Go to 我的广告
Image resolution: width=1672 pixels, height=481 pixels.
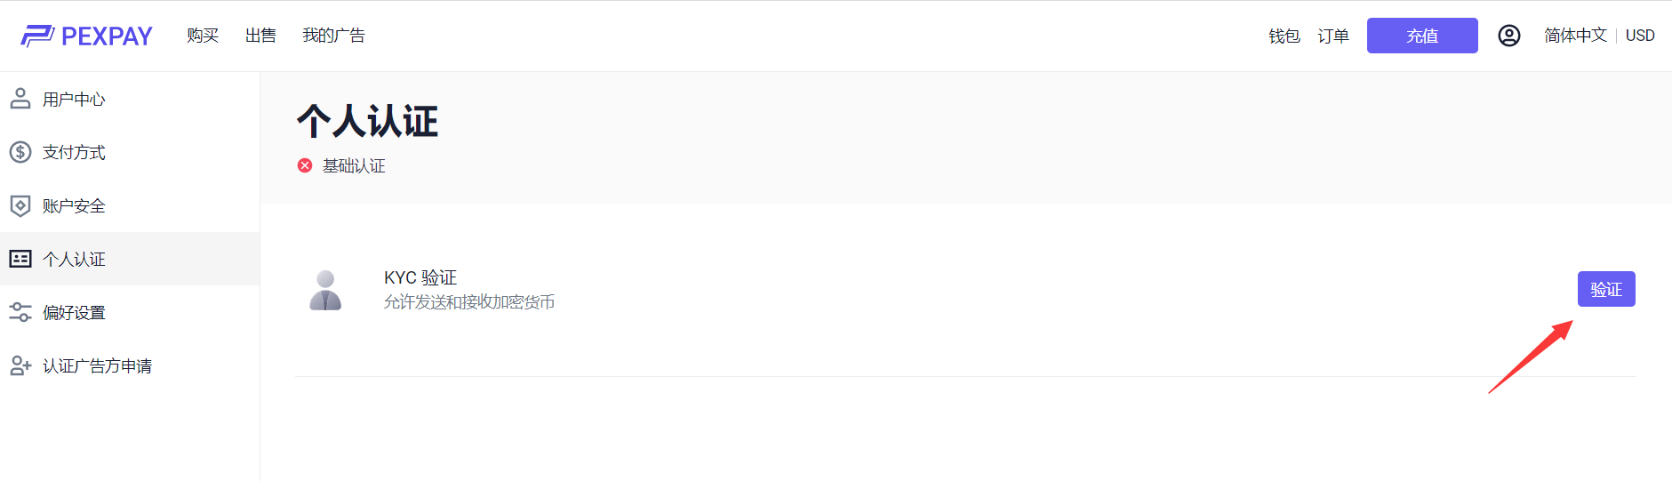click(333, 36)
